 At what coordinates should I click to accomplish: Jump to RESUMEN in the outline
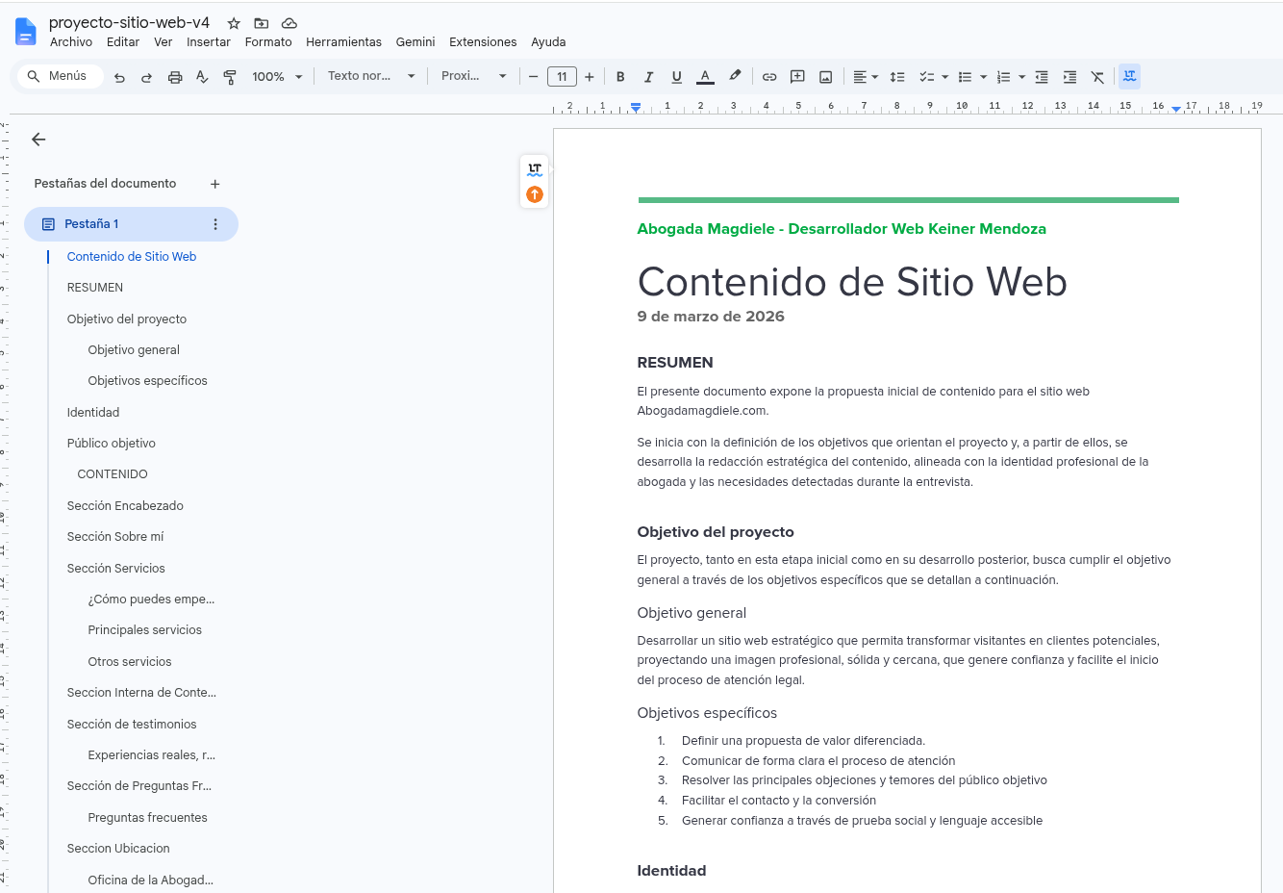[95, 288]
